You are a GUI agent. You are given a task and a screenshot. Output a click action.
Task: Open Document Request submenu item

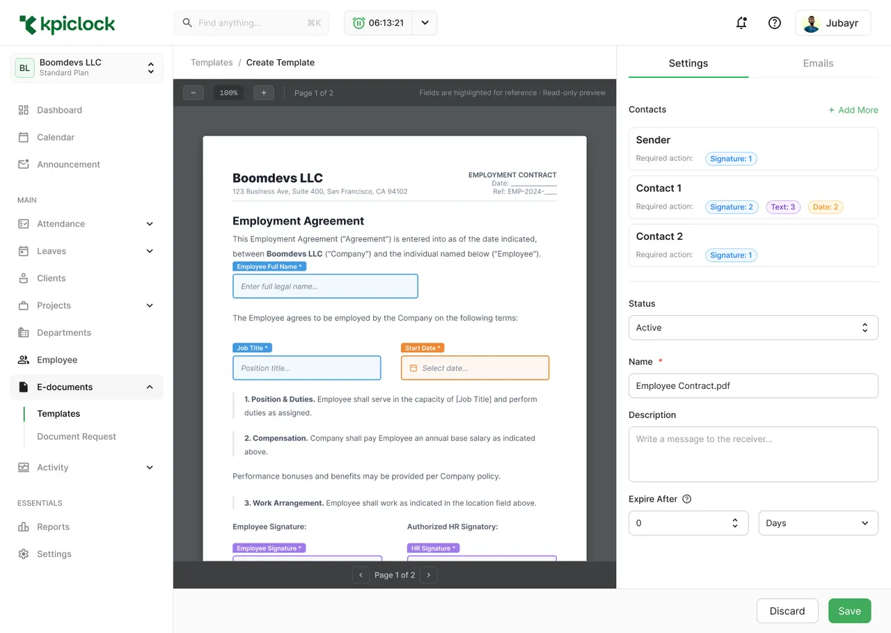tap(77, 437)
